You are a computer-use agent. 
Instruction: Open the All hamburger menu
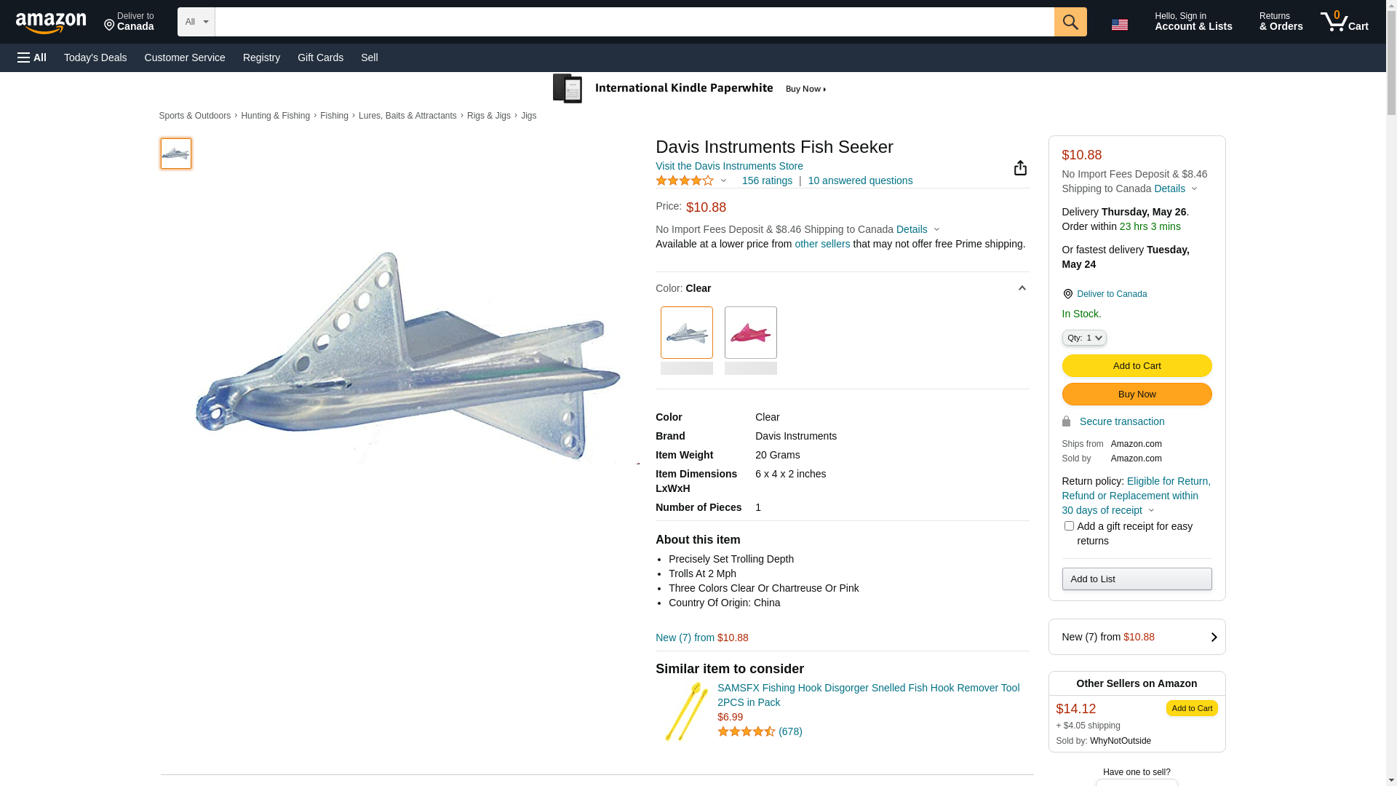tap(32, 57)
